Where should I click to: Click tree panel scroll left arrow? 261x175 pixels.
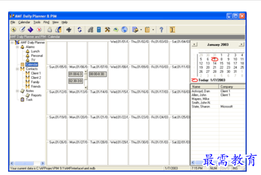pos(12,163)
